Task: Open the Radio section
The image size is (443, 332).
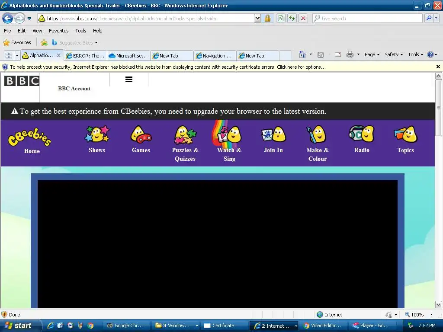Action: click(x=362, y=140)
